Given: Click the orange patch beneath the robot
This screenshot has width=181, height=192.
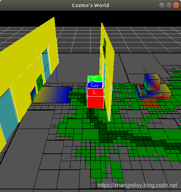Looking at the screenshot, I should tap(150, 103).
